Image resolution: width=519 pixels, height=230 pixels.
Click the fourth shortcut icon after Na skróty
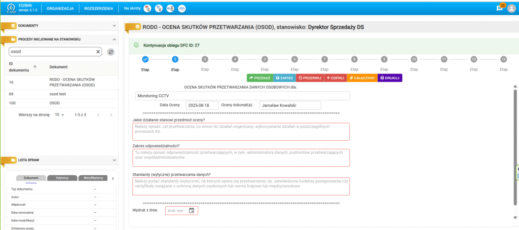[182, 9]
